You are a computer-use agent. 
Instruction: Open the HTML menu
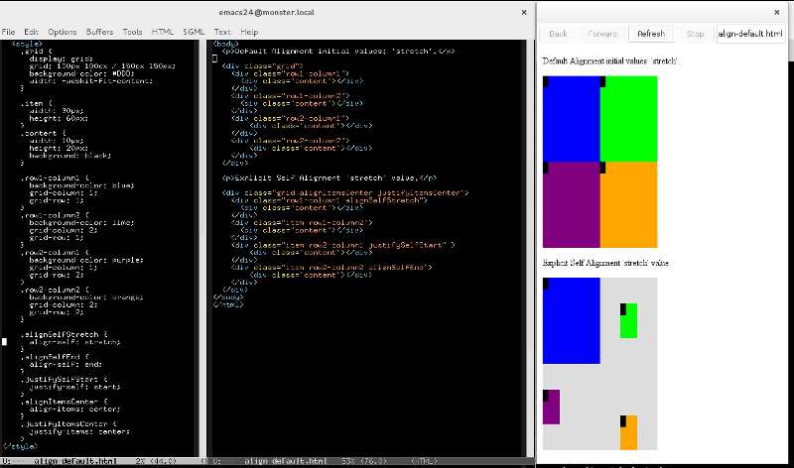tap(163, 32)
